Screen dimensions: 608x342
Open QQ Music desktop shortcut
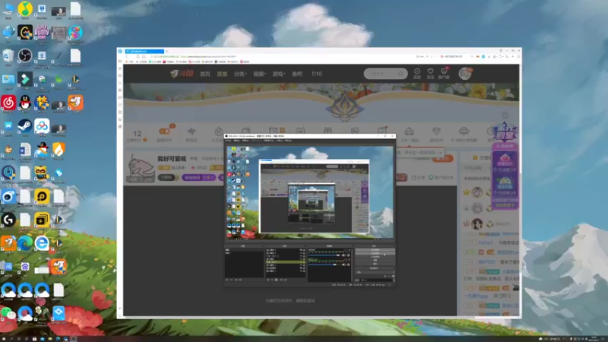pyautogui.click(x=25, y=9)
